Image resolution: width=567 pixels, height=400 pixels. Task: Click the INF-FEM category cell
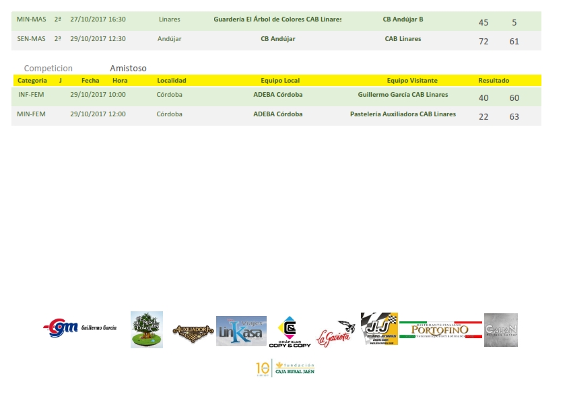[x=32, y=95]
